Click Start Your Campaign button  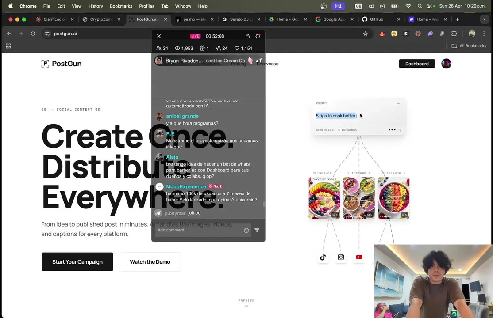(x=77, y=262)
